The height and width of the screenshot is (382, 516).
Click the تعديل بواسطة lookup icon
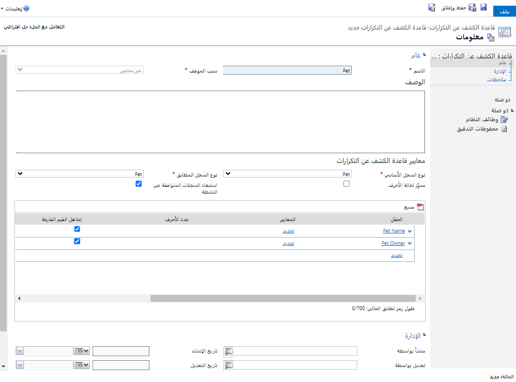click(x=229, y=365)
